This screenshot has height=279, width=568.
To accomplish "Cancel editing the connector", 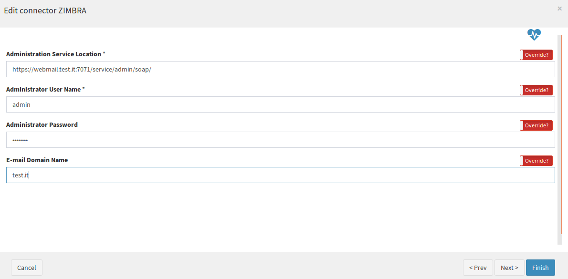I will click(26, 268).
